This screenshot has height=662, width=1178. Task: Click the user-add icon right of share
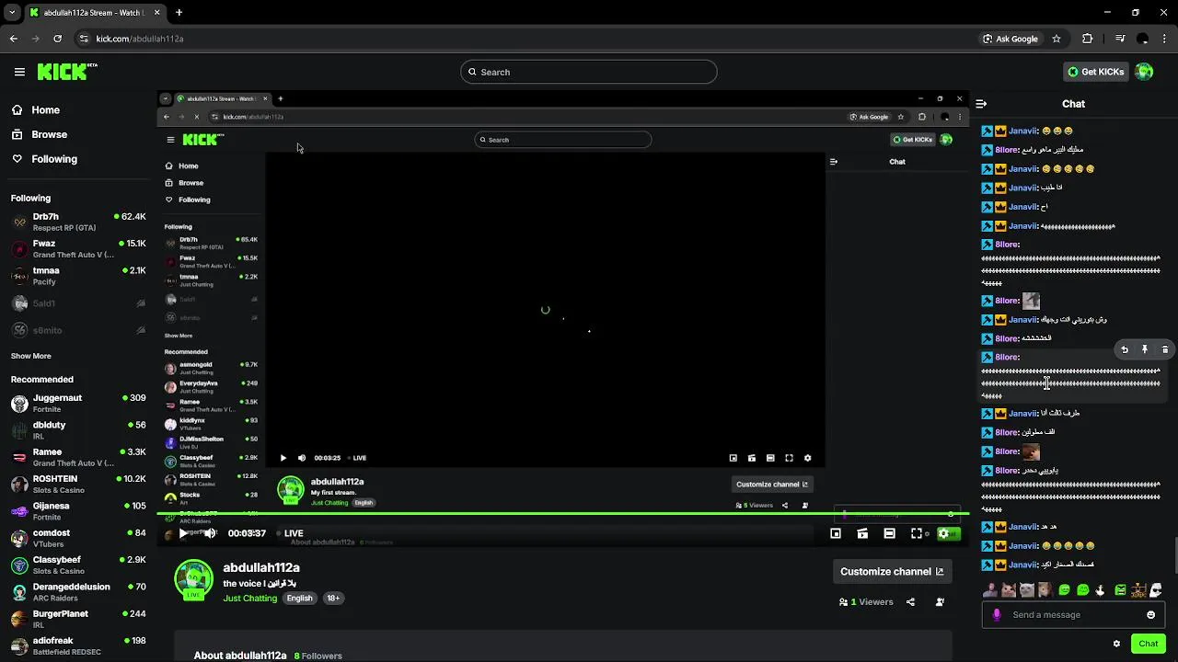[940, 602]
